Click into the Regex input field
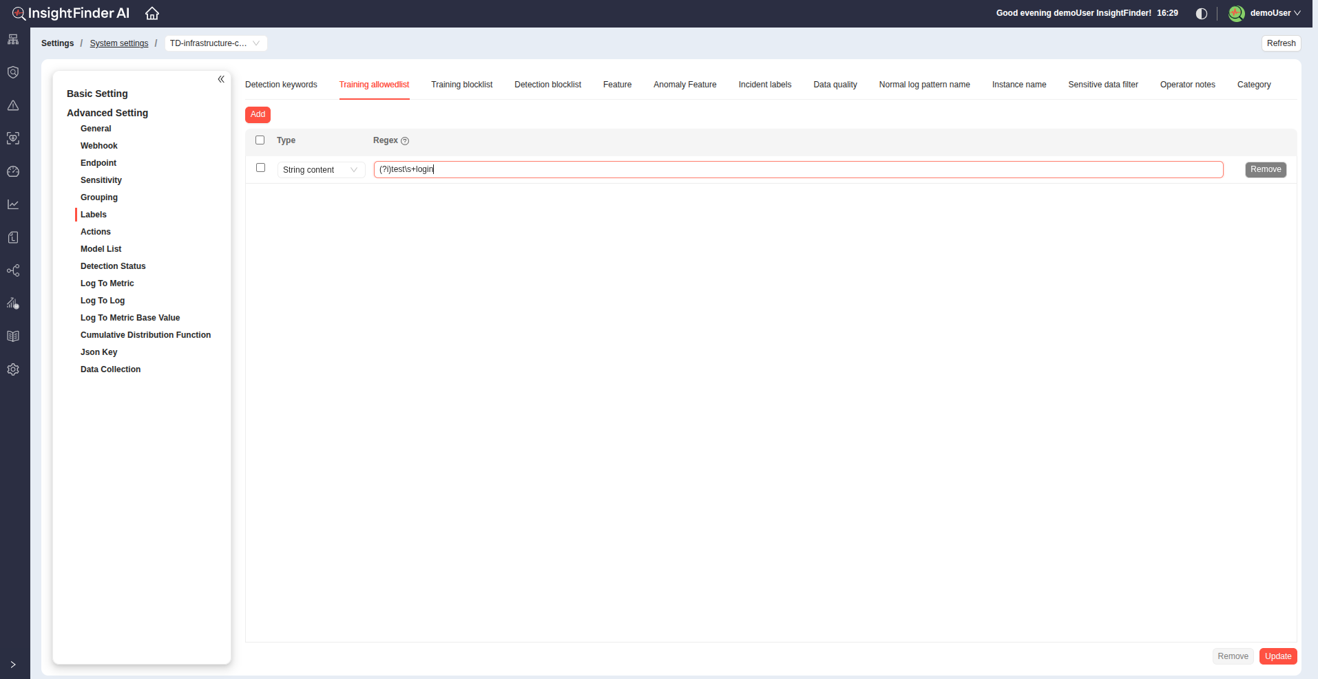 pyautogui.click(x=798, y=170)
